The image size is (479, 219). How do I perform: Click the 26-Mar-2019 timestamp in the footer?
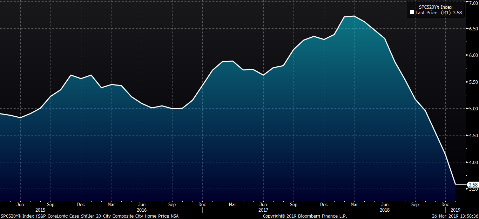pos(454,216)
